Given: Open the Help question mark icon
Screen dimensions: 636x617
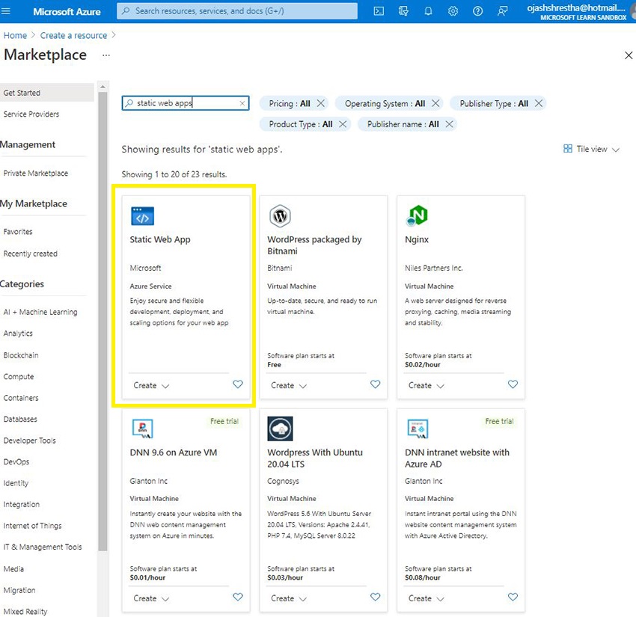Looking at the screenshot, I should point(477,11).
